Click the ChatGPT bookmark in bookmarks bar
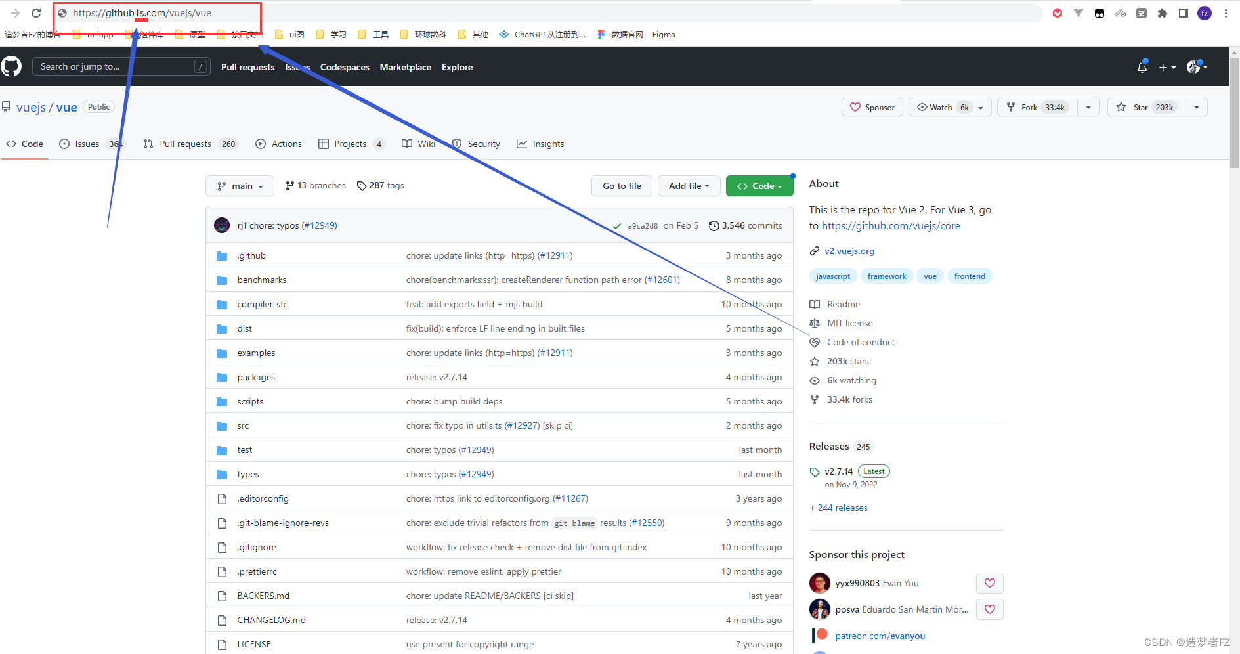The width and height of the screenshot is (1240, 654). [542, 34]
